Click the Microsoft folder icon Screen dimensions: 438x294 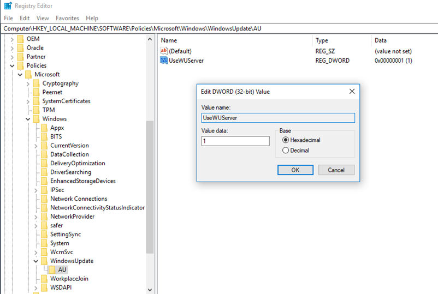[x=28, y=75]
